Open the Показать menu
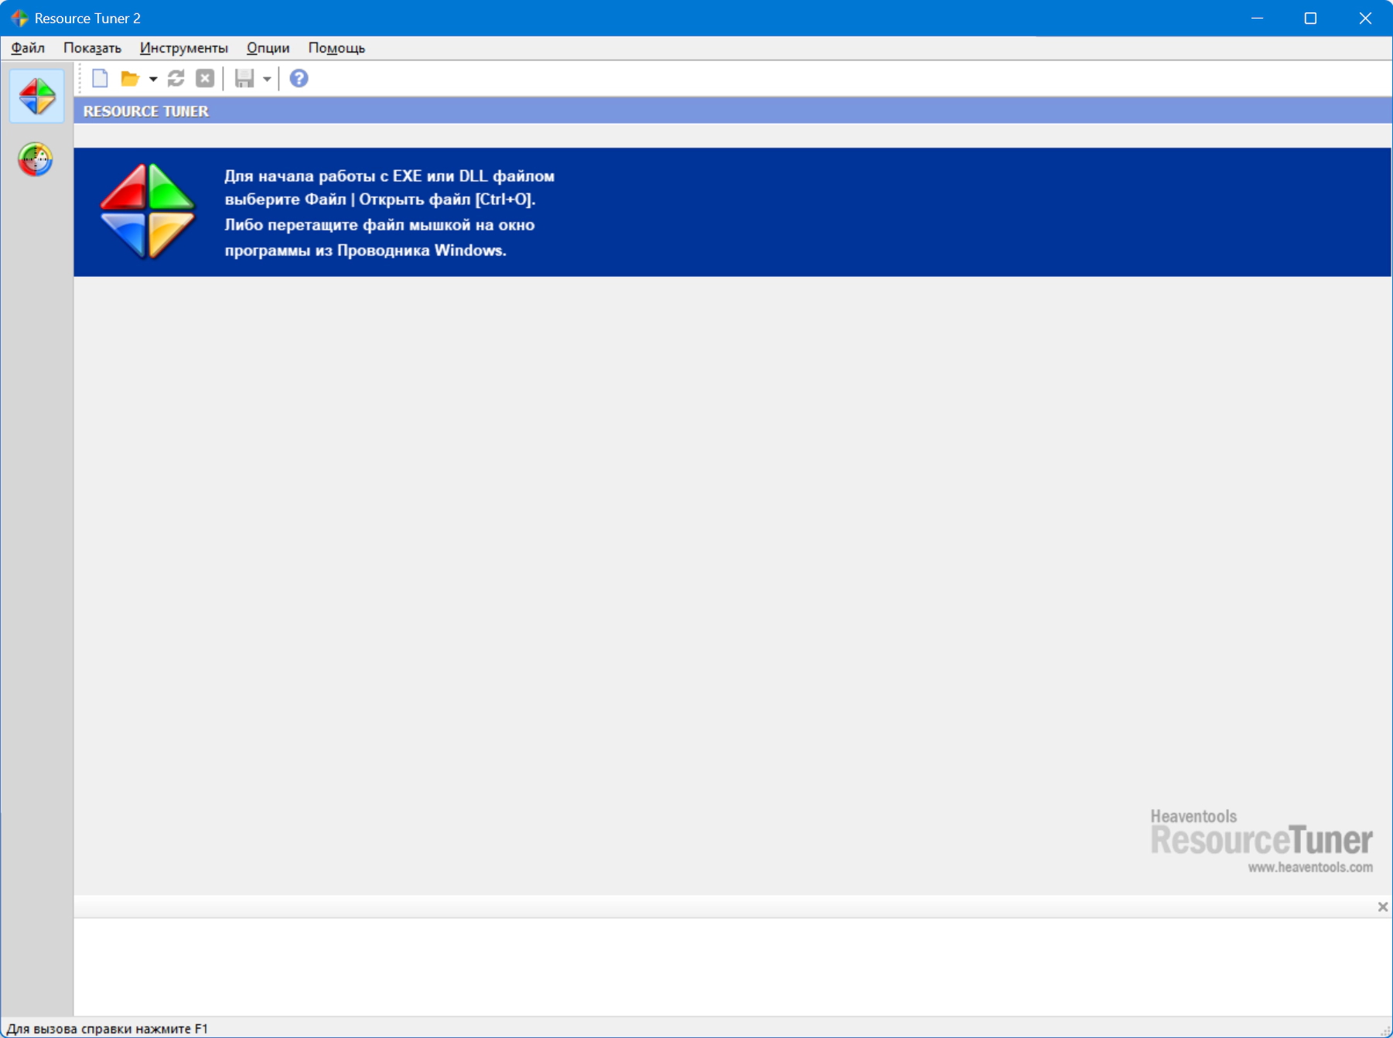This screenshot has height=1038, width=1393. [x=92, y=48]
